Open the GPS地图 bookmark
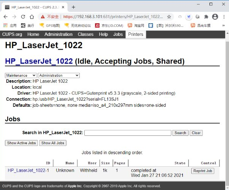Image resolution: width=229 pixels, height=190 pixels. (x=50, y=26)
